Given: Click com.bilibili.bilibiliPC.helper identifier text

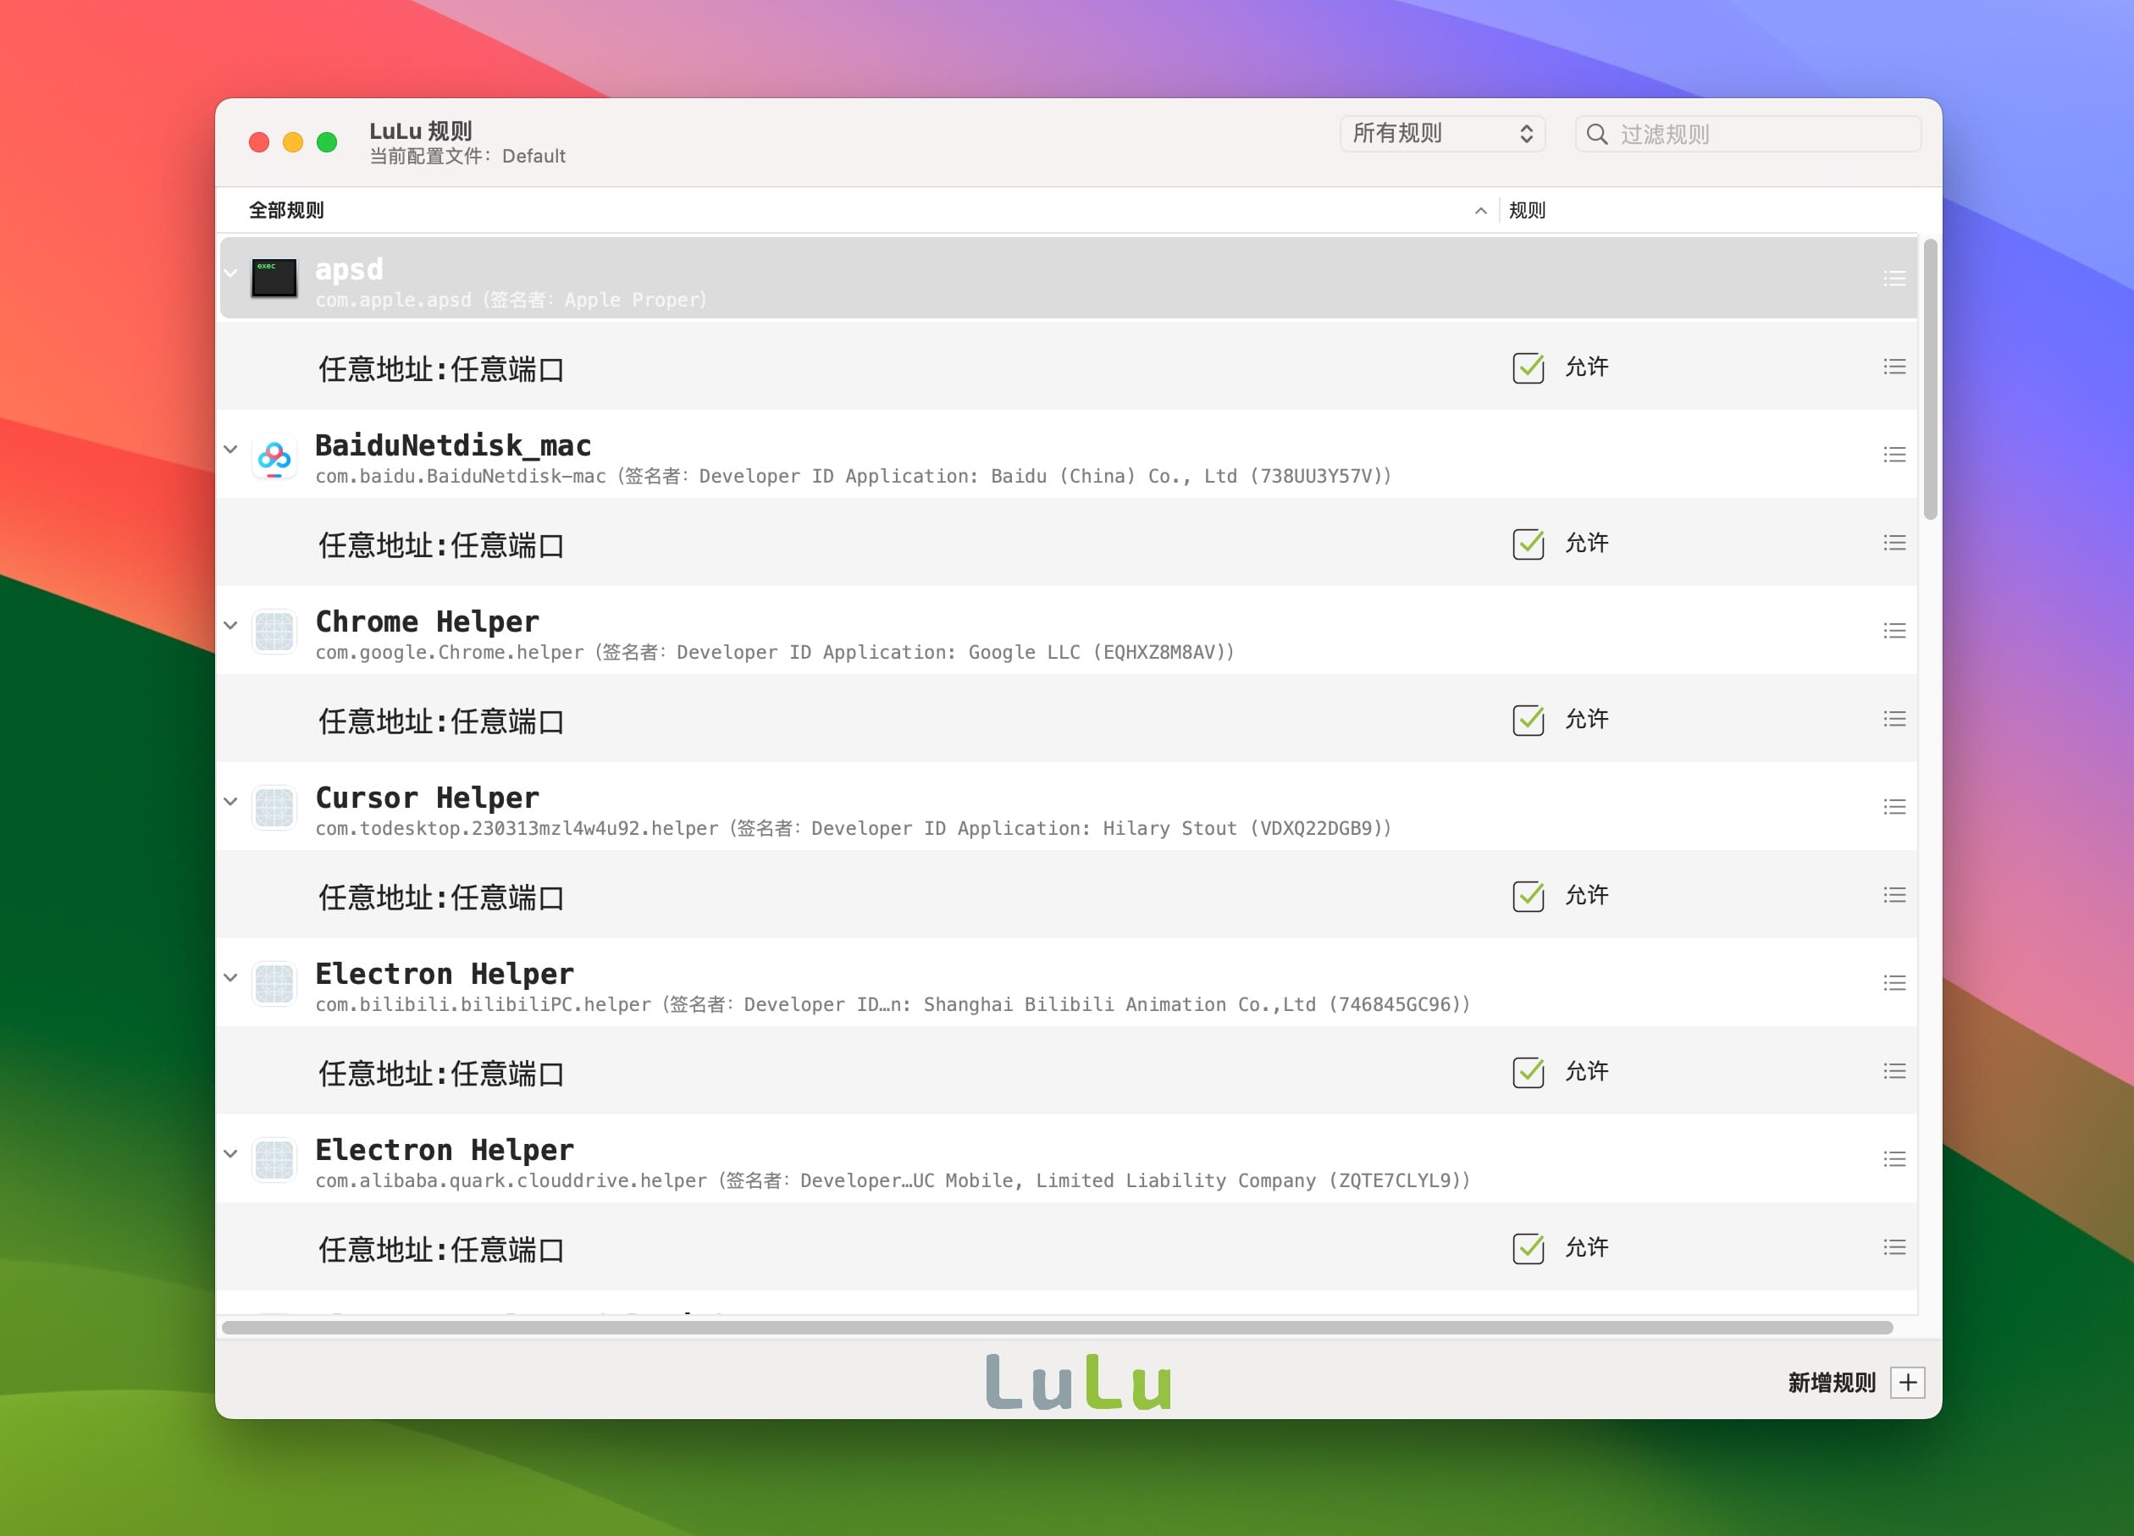Looking at the screenshot, I should pos(483,1004).
